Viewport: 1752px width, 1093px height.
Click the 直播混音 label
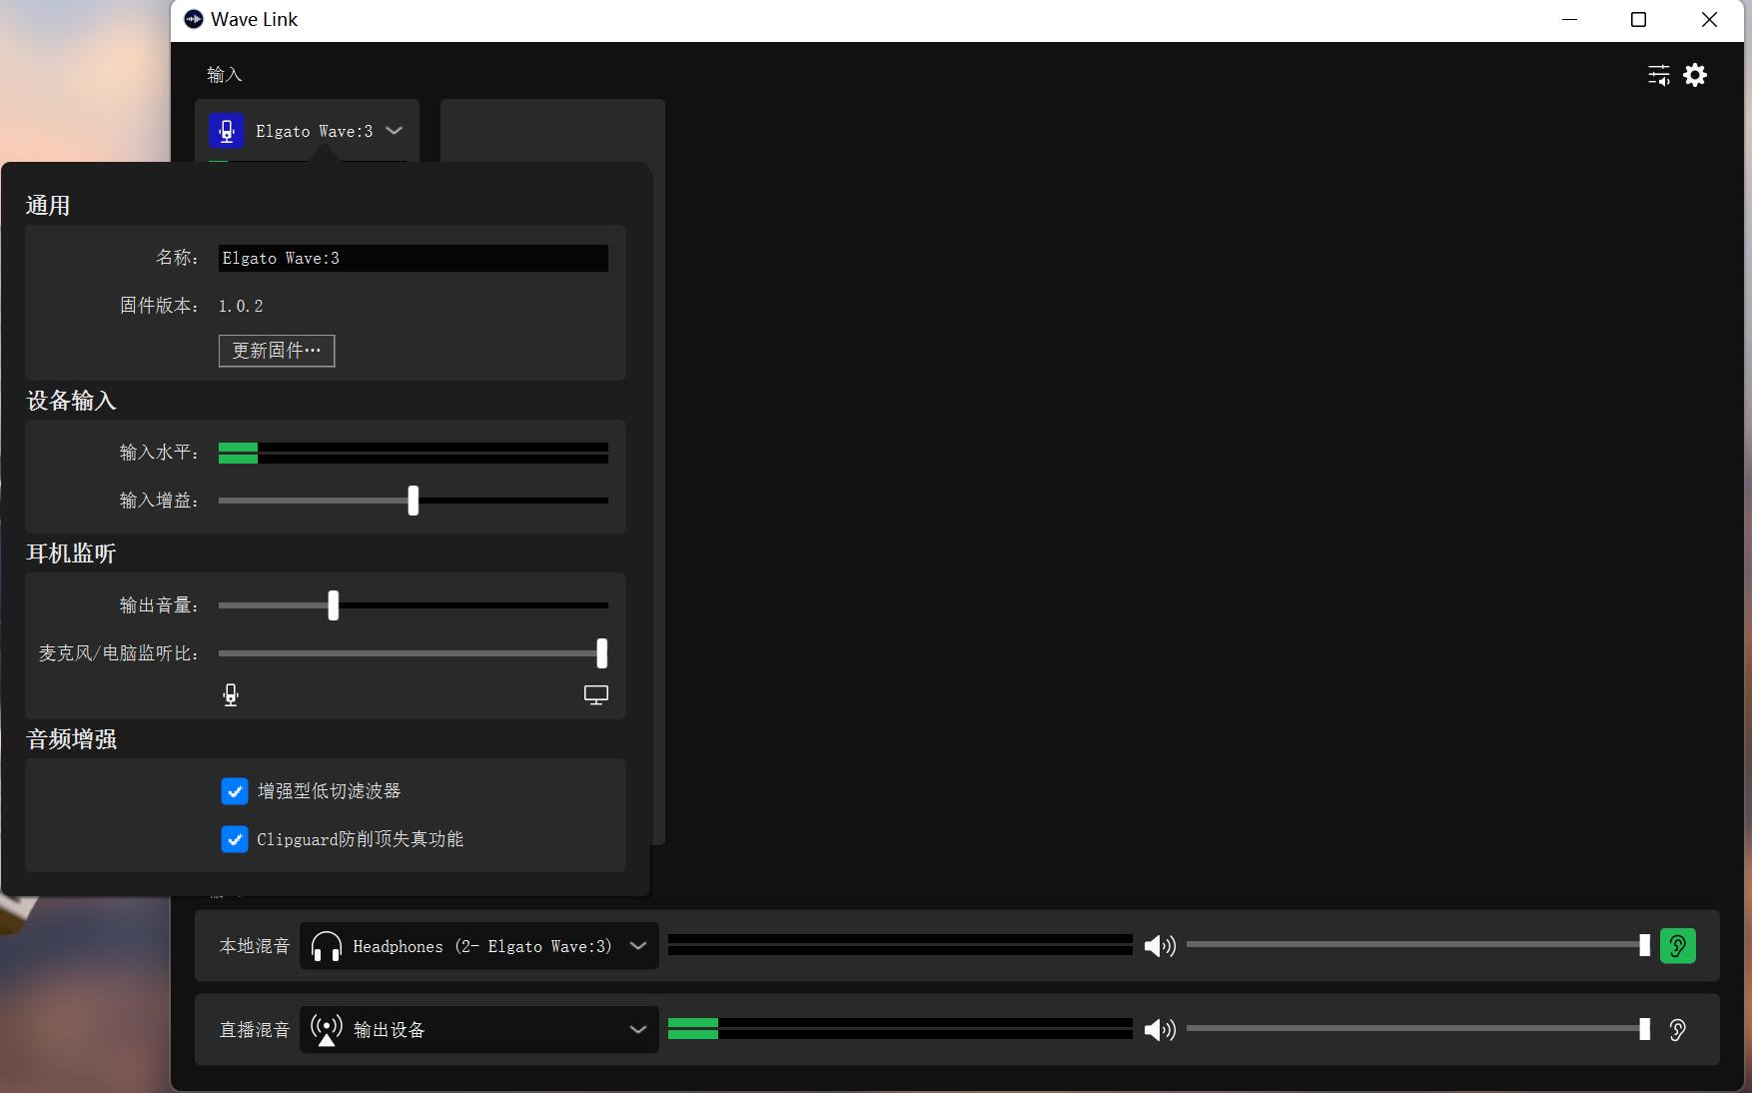tap(255, 1030)
